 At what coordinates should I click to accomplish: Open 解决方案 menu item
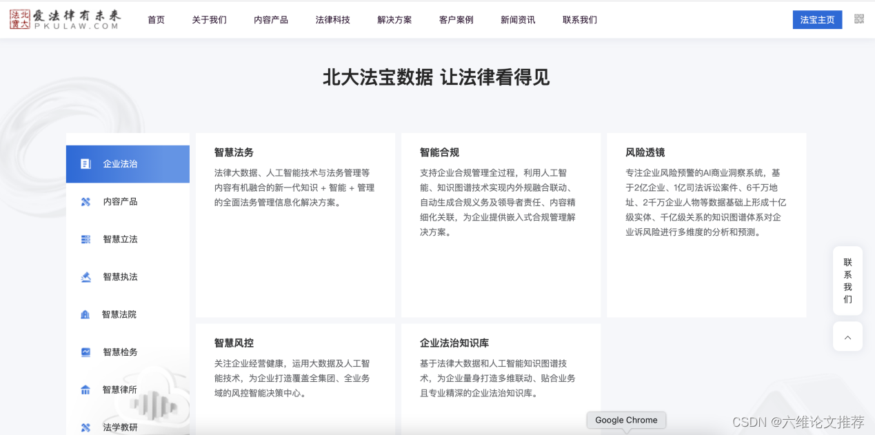pos(394,20)
